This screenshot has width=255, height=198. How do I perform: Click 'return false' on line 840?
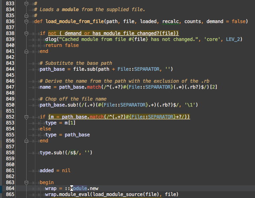pos(62,45)
